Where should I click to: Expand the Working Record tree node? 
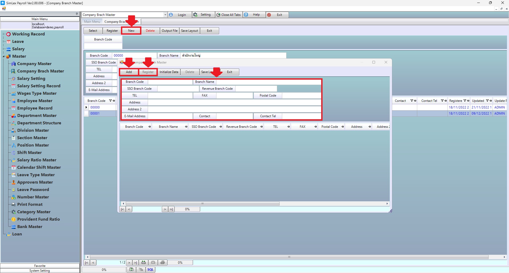pyautogui.click(x=4, y=34)
